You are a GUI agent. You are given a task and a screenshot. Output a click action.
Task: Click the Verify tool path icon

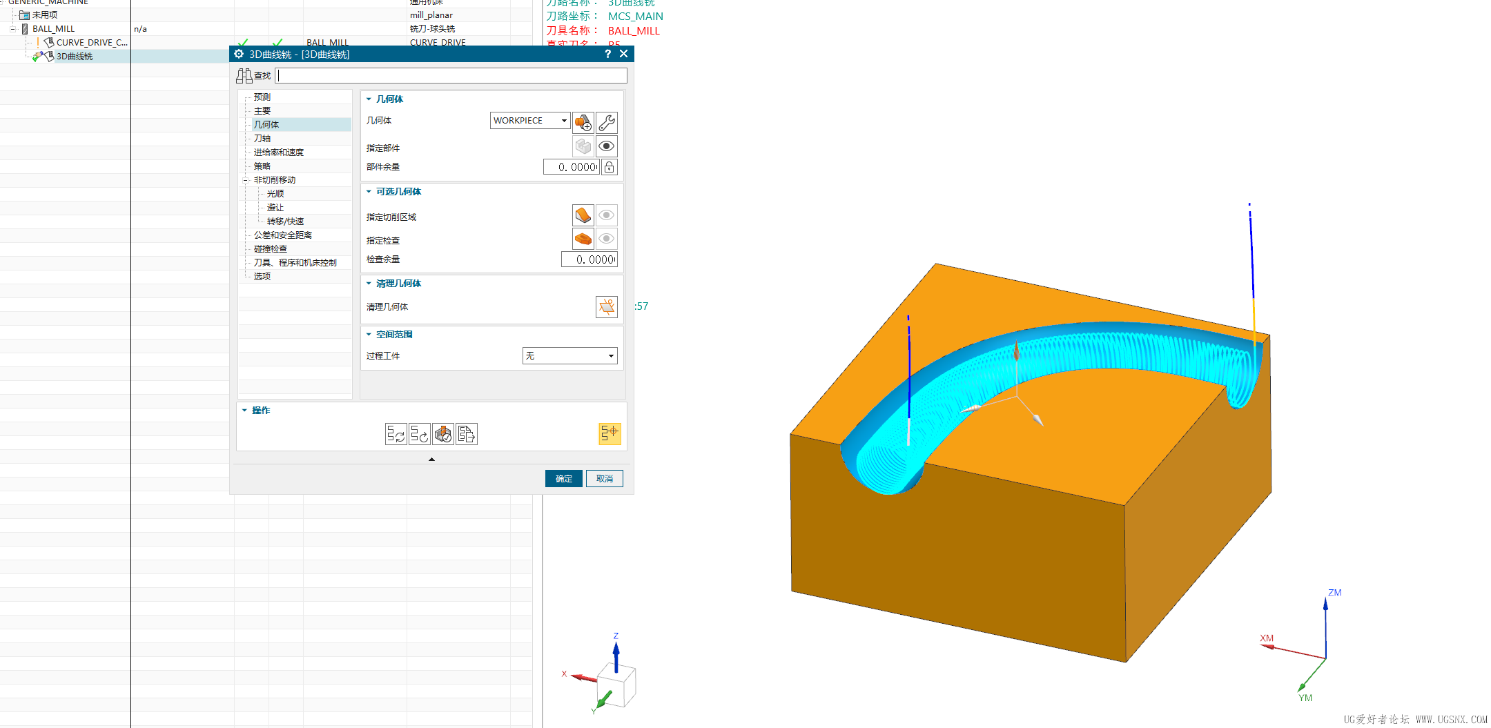(443, 434)
